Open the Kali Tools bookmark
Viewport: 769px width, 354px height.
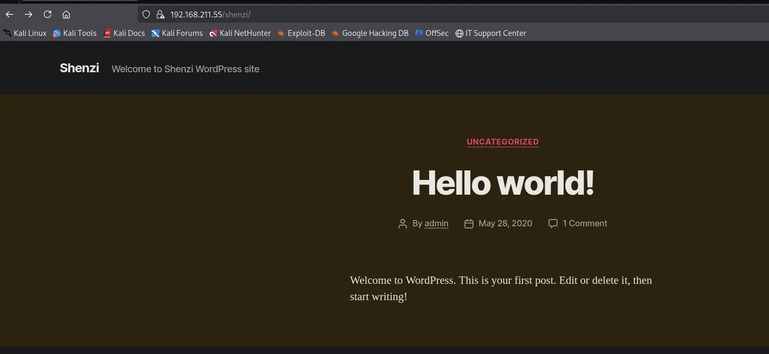pos(74,33)
